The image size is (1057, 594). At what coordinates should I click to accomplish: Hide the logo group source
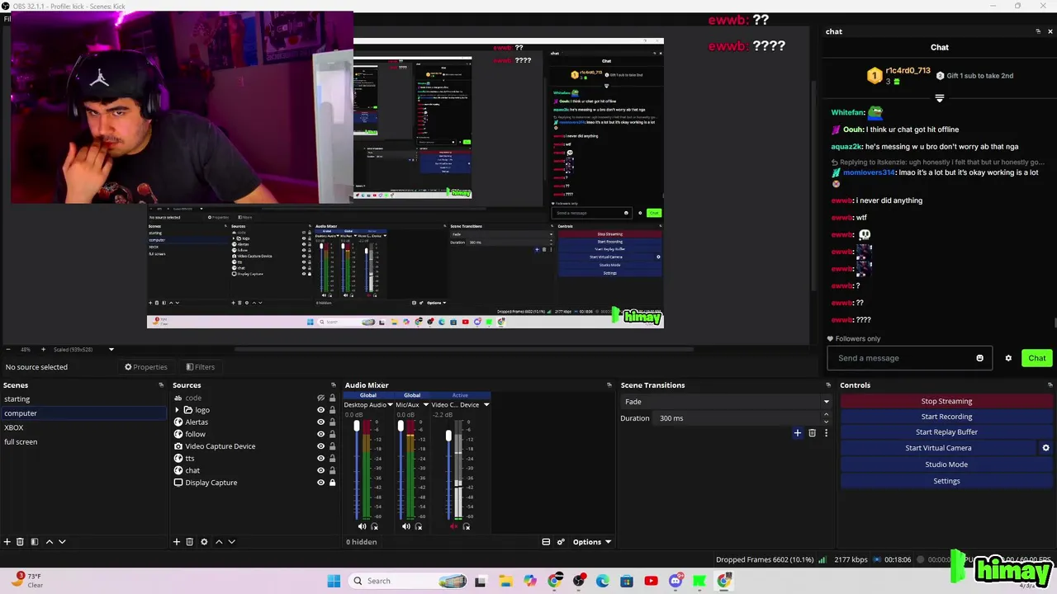[321, 410]
